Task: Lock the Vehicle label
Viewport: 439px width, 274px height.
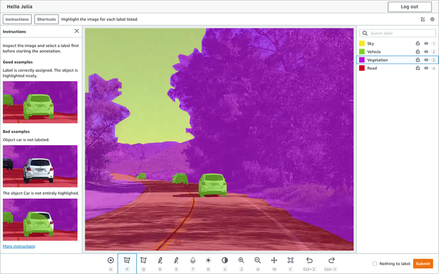Action: coord(418,52)
